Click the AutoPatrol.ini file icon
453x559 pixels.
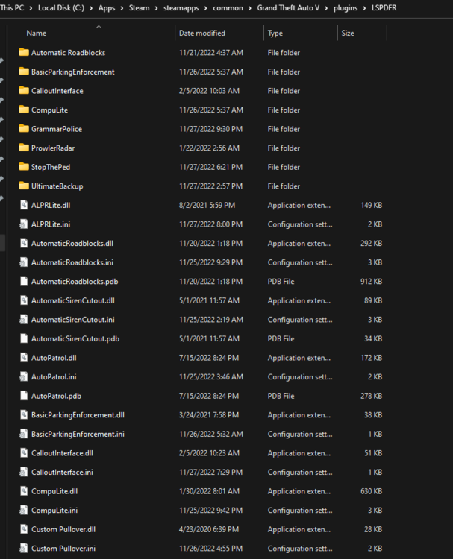pyautogui.click(x=24, y=377)
